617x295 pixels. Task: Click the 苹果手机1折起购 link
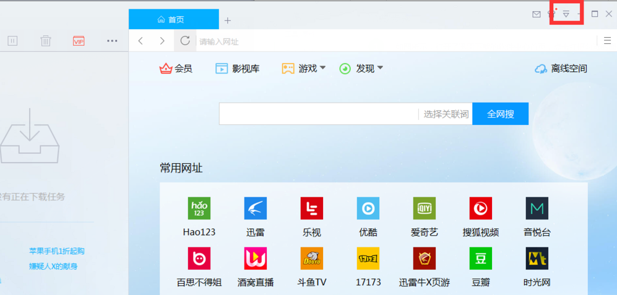pyautogui.click(x=57, y=251)
